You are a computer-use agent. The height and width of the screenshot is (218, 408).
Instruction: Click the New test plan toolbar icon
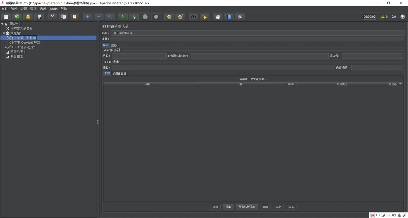point(6,17)
